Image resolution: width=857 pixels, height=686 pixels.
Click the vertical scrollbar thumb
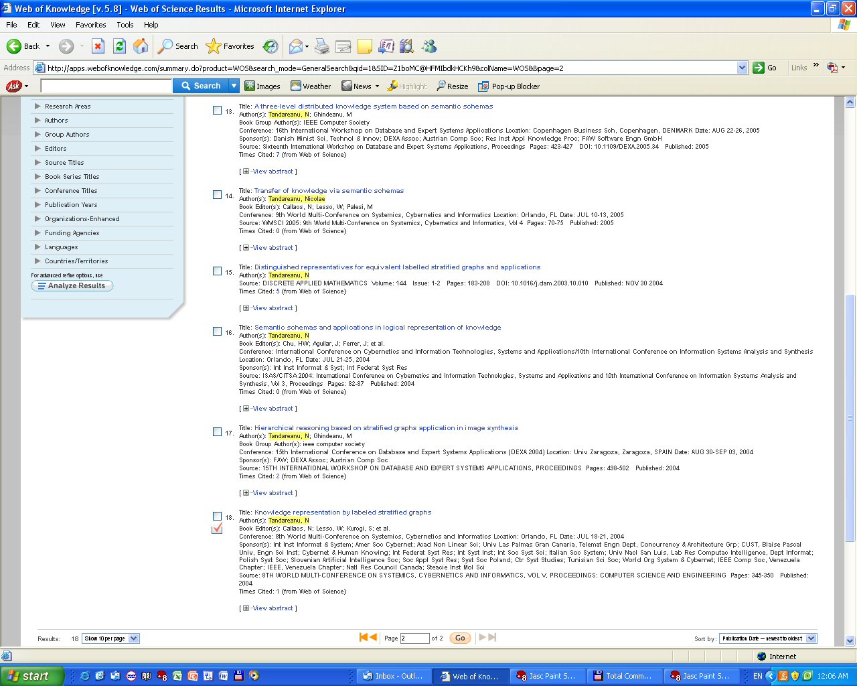(x=850, y=418)
